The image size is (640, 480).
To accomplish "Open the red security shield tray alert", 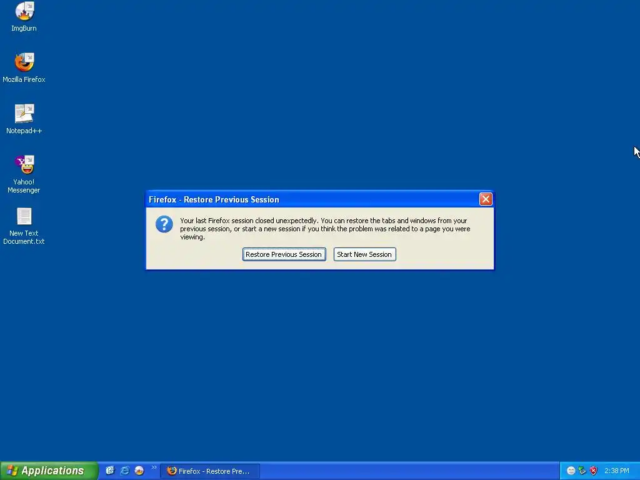I will pos(594,471).
